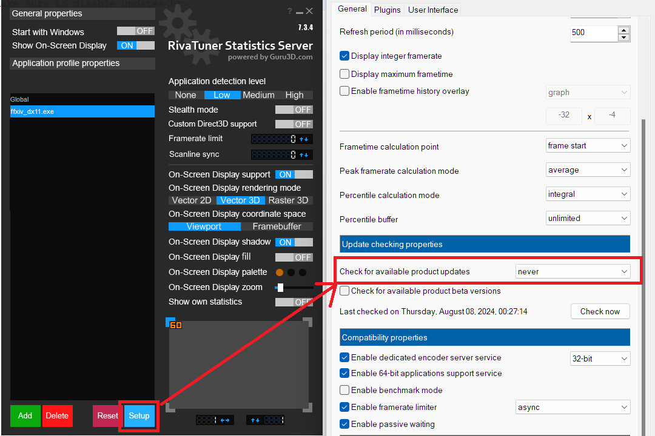Screen dimensions: 655x436
Task: Select ffxiv_dx11.exe in profile list
Action: point(82,111)
